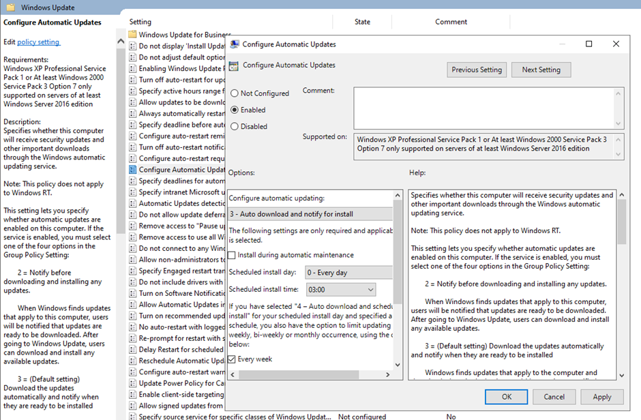The height and width of the screenshot is (420, 641).
Task: Select the Not Configured radio button
Action: coord(235,93)
